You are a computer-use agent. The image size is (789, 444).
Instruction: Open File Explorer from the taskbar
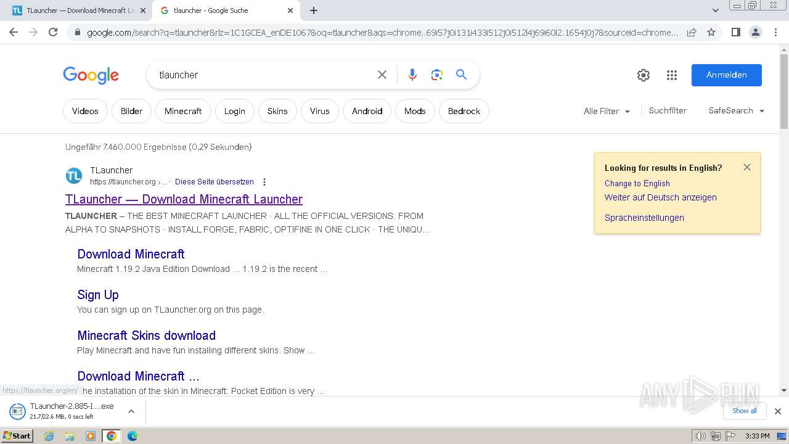coord(70,436)
